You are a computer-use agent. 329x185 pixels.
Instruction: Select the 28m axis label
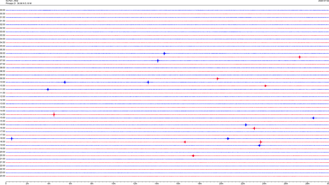pos(307,184)
